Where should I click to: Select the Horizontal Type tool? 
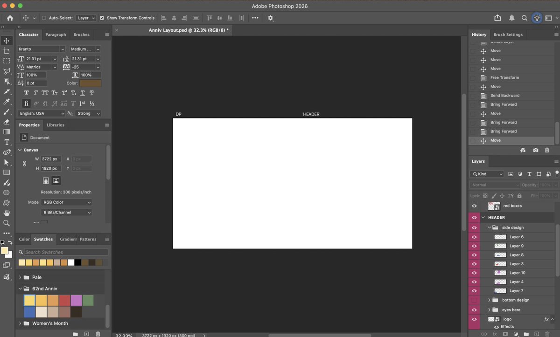pyautogui.click(x=7, y=142)
